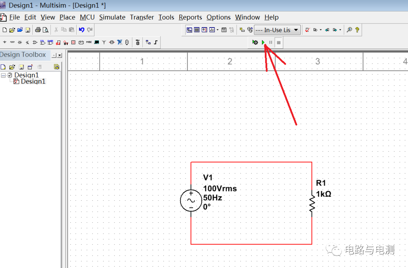
Task: Open the Options menu
Action: click(219, 17)
